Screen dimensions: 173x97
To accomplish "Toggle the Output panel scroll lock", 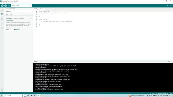I will point(171,61).
